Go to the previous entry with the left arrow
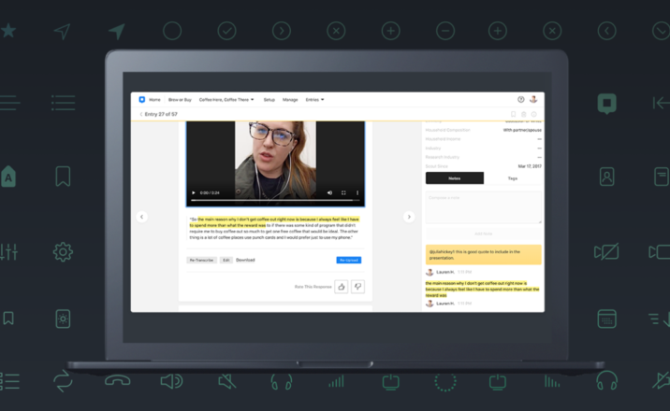 [142, 217]
